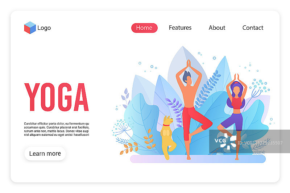Click the tall grey-blue leaf behind man

(185, 70)
